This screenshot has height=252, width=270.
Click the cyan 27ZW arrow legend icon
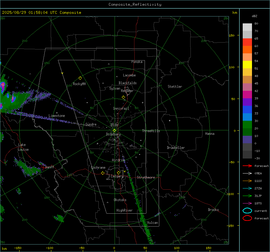(x=247, y=188)
